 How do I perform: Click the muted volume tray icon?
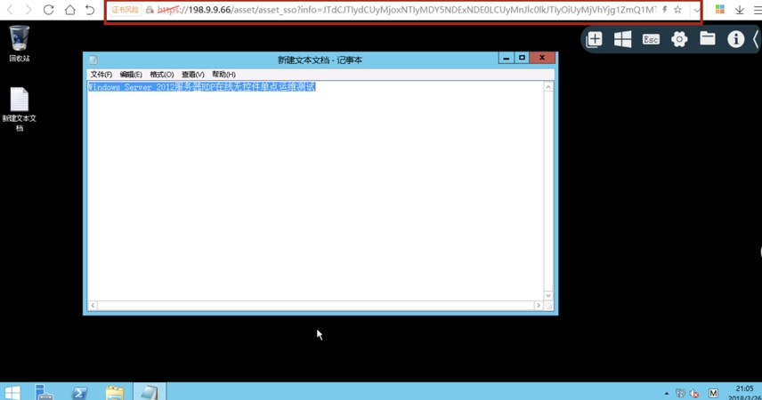[694, 393]
